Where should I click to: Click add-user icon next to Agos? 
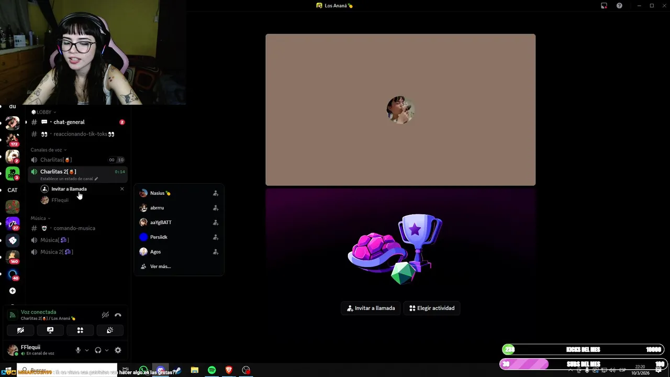[x=215, y=252]
